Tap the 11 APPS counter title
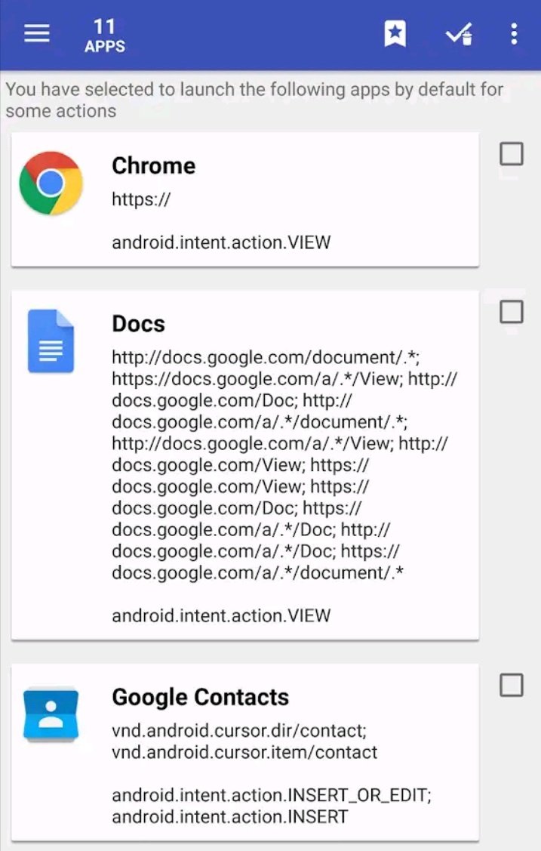 click(105, 35)
